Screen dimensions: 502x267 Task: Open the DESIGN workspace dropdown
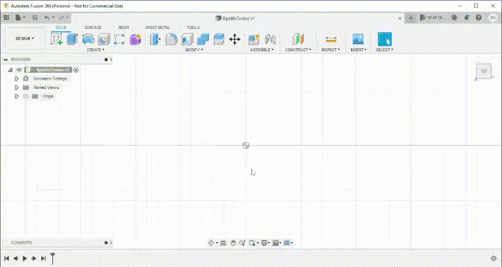point(25,38)
